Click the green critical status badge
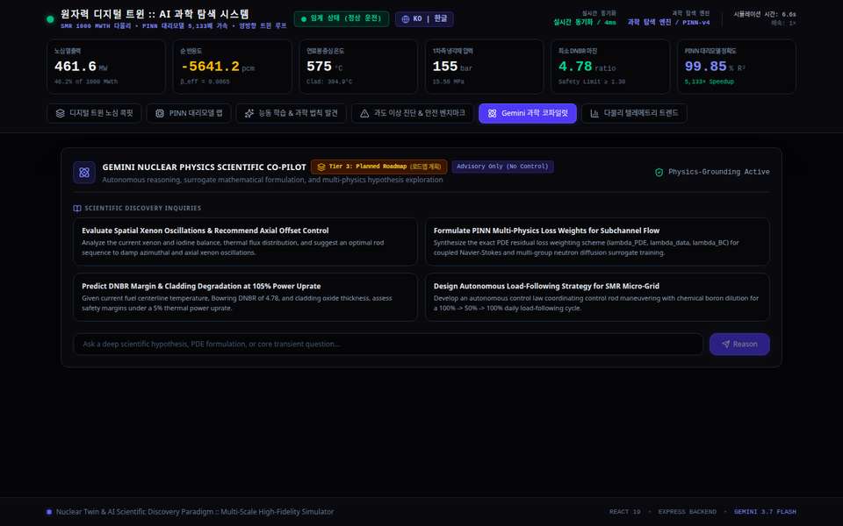Screen dimensions: 843x526 coord(342,18)
